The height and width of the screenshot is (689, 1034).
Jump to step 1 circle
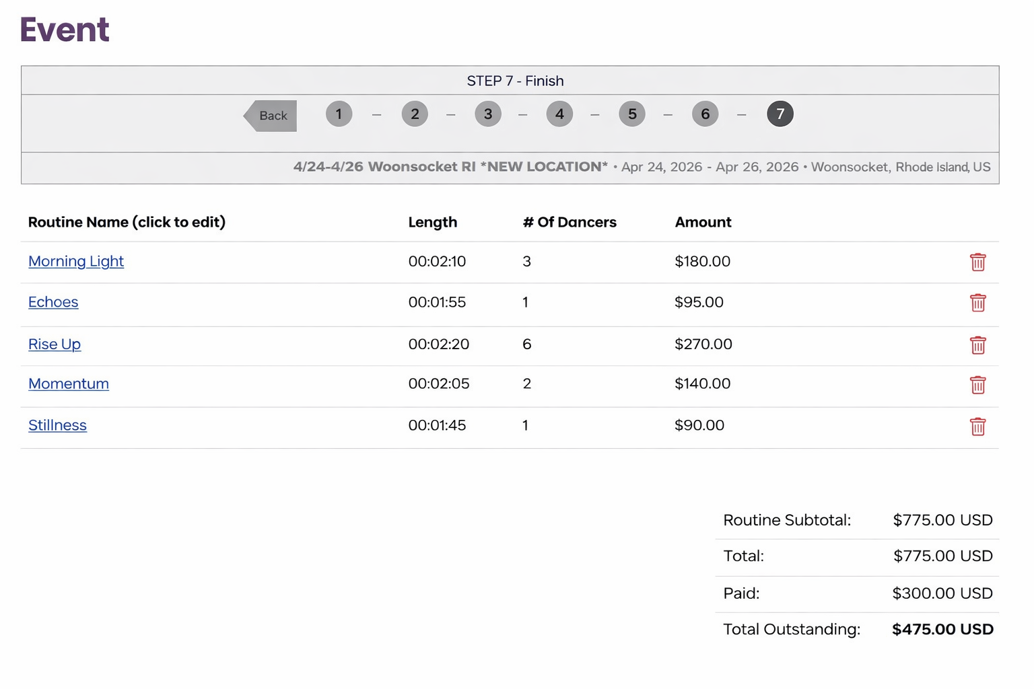pos(339,114)
